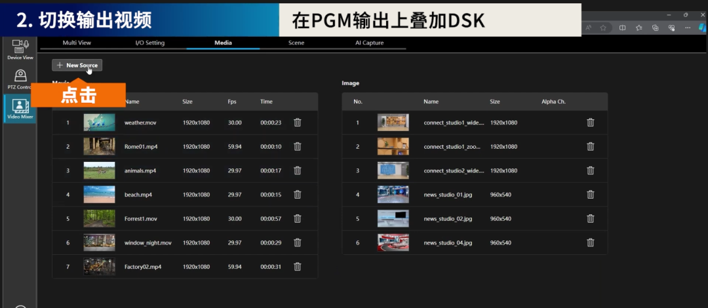Delete the animals.mp4 movie
The height and width of the screenshot is (308, 708).
[298, 170]
